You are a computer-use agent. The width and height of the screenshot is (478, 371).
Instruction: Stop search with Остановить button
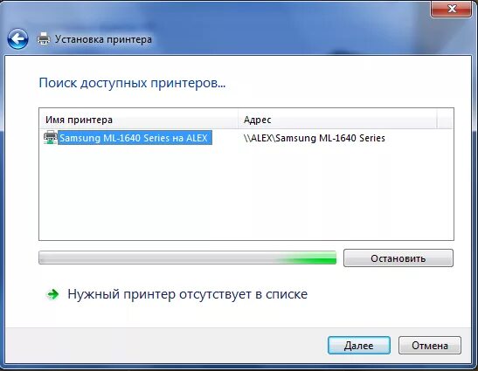pyautogui.click(x=398, y=258)
